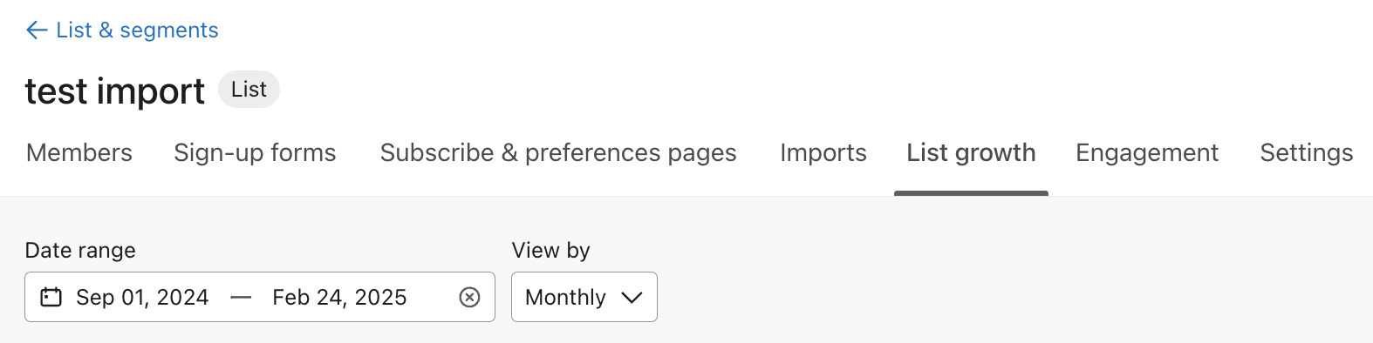Select the Imports tab

coord(823,153)
